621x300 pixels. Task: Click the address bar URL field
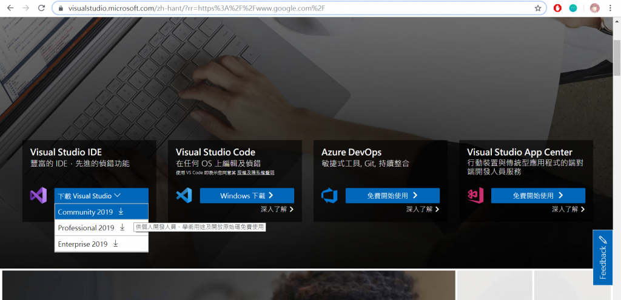299,8
